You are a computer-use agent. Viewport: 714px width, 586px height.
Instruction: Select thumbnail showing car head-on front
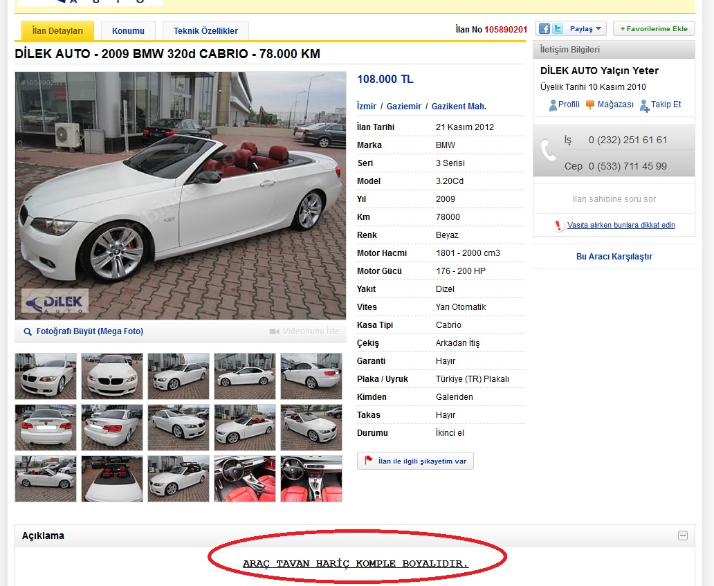click(112, 376)
